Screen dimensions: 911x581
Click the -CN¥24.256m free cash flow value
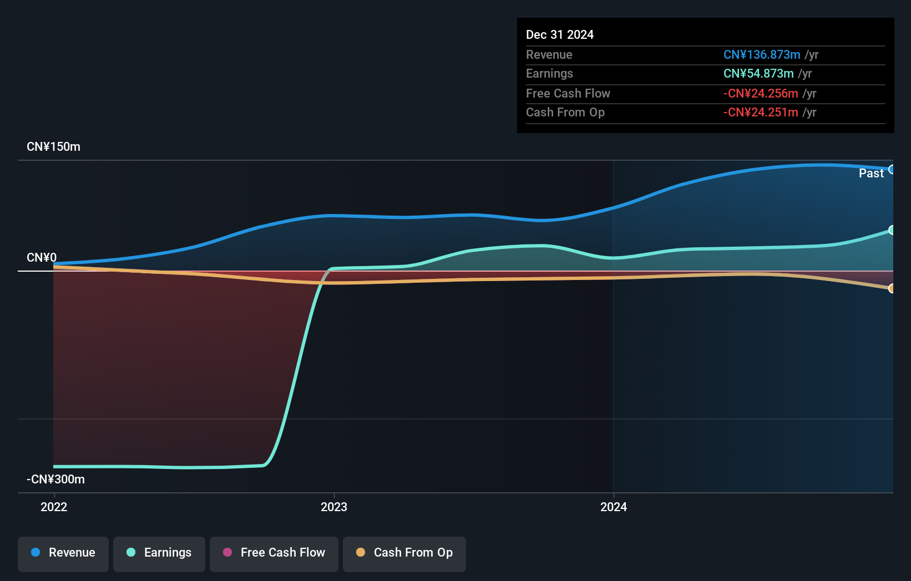point(761,94)
